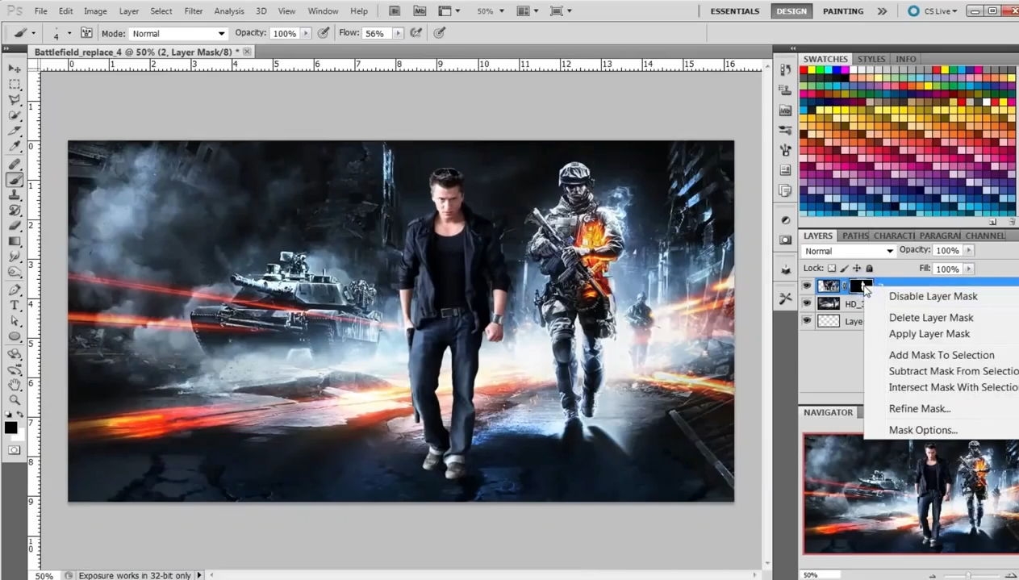The height and width of the screenshot is (580, 1019).
Task: Toggle lock image pixels brush icon
Action: [844, 269]
